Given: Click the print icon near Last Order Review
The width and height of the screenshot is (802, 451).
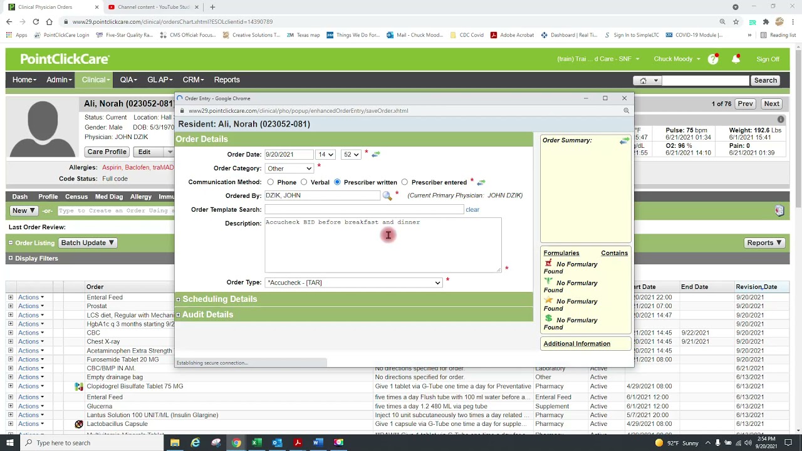Looking at the screenshot, I should 779,211.
